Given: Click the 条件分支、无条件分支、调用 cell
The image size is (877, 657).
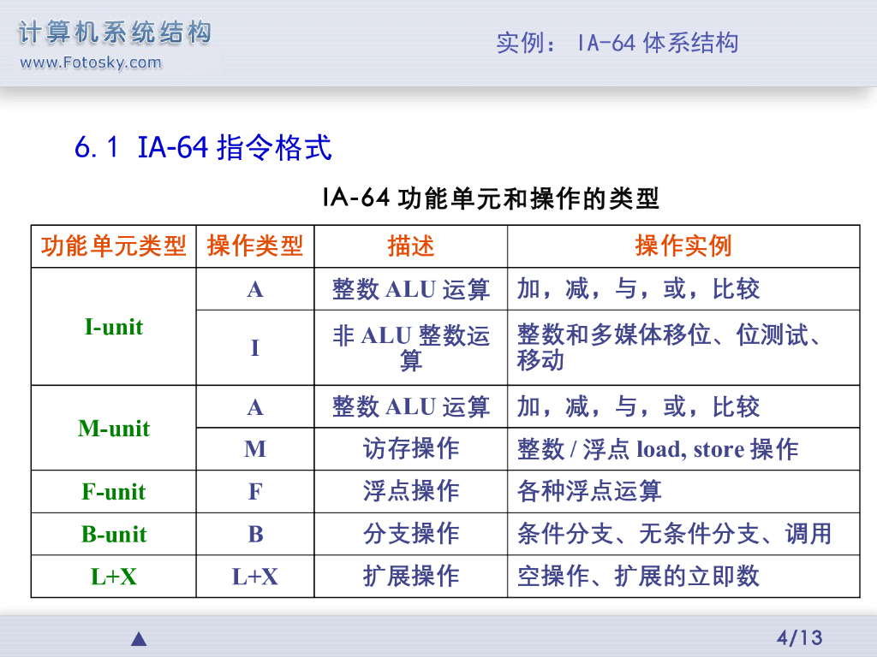Looking at the screenshot, I should [x=674, y=535].
